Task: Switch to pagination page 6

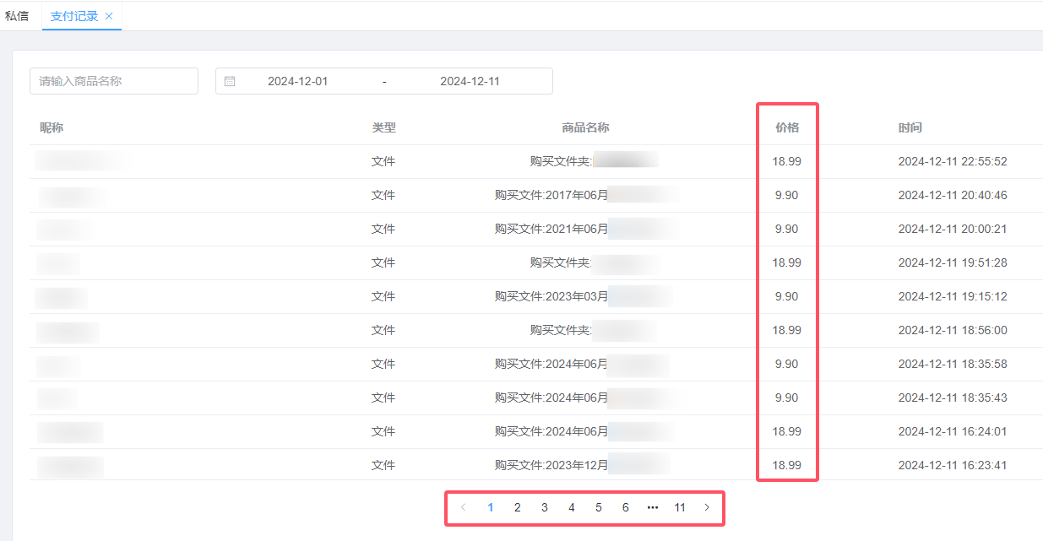Action: click(626, 507)
